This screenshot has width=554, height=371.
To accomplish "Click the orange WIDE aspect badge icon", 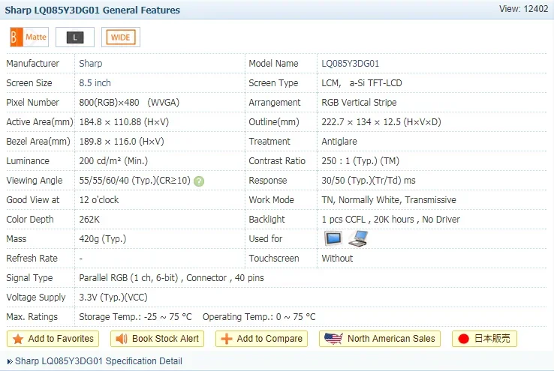I will point(121,37).
